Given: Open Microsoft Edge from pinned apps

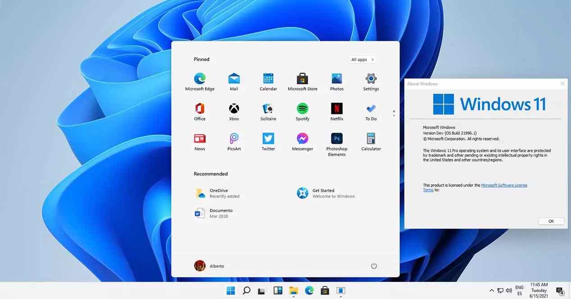Looking at the screenshot, I should 200,82.
